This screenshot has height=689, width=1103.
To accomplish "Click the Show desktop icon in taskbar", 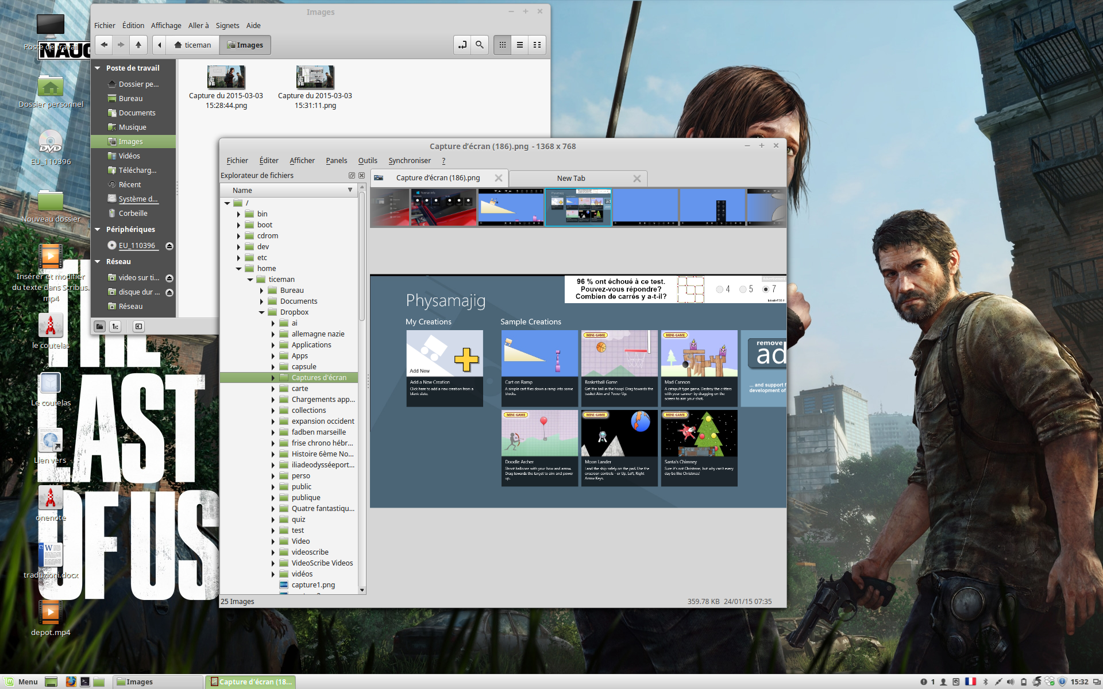I will coord(51,682).
